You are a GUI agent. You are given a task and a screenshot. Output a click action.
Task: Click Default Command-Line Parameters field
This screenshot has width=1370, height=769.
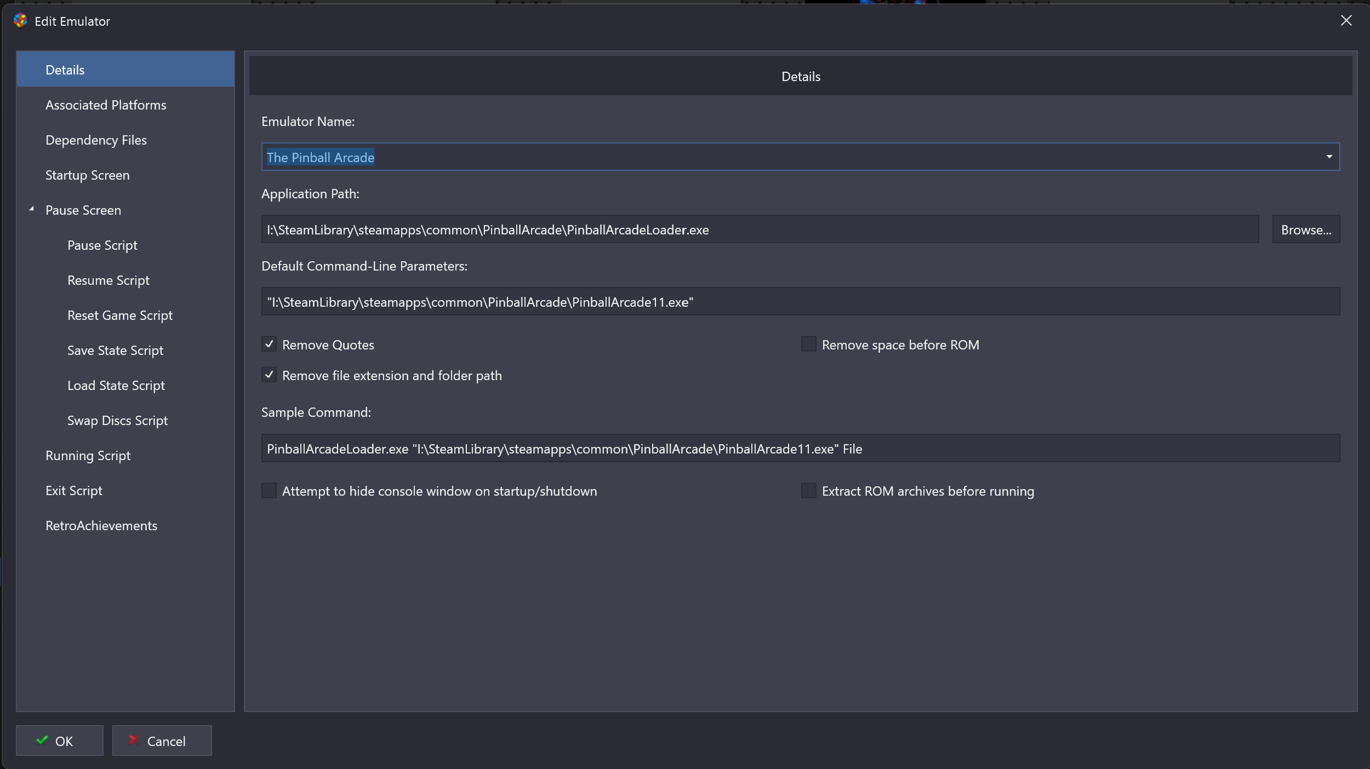(801, 302)
